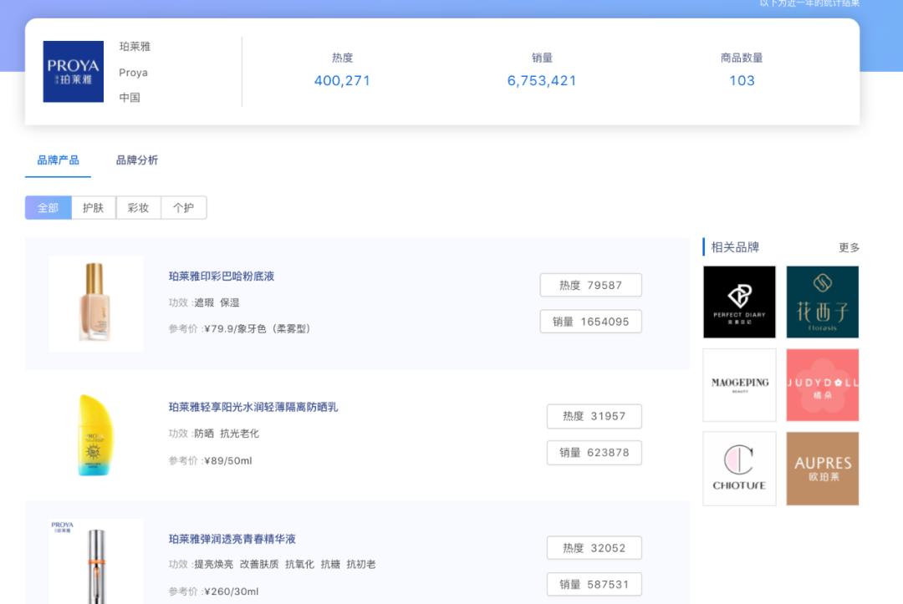Click the efficacy tag 抗氧化
903x604 pixels.
pyautogui.click(x=300, y=564)
